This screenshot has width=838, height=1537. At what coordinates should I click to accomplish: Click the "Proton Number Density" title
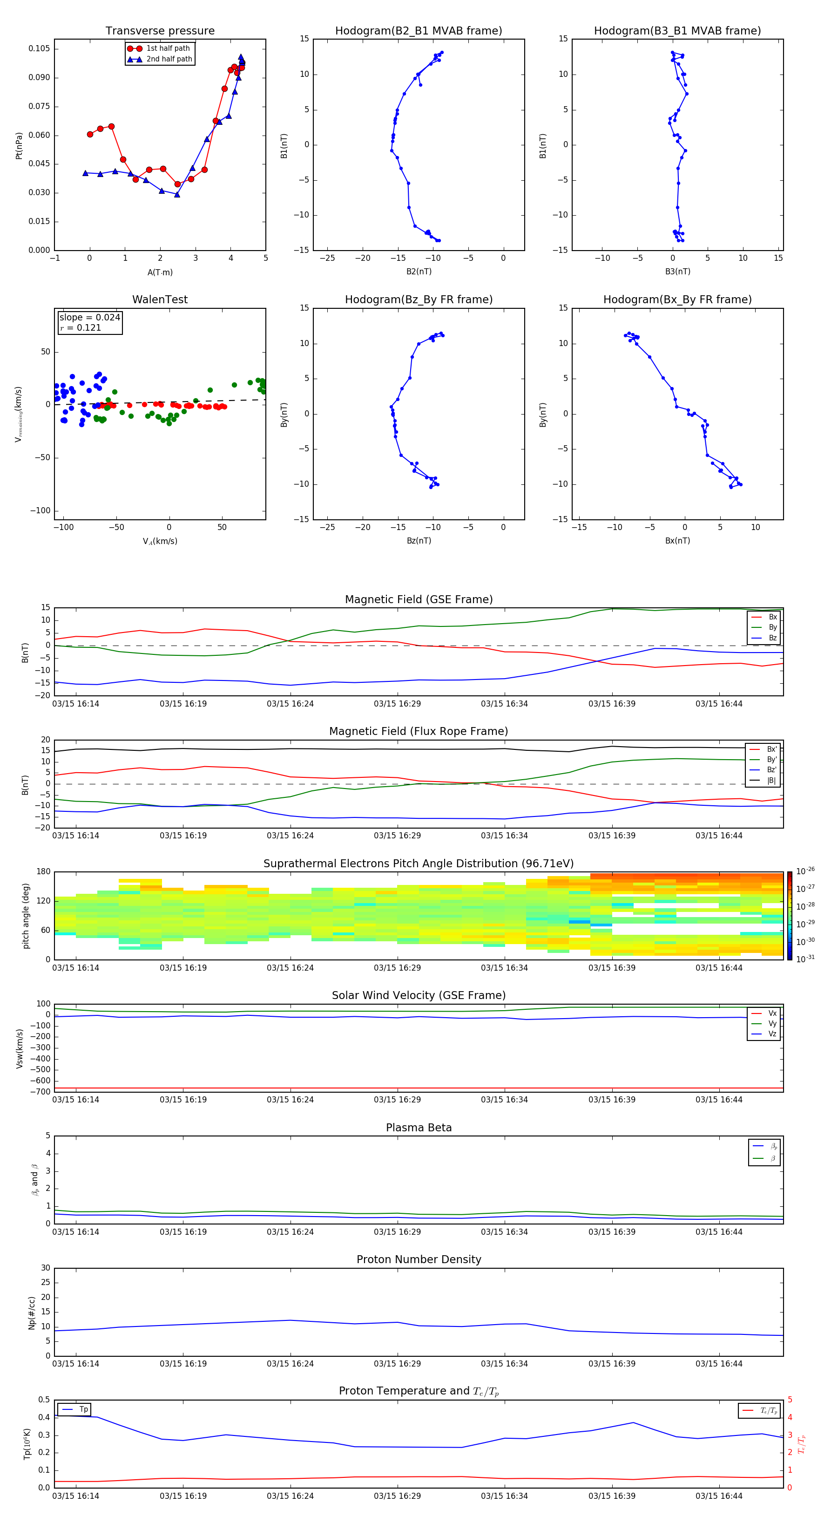pyautogui.click(x=419, y=1259)
